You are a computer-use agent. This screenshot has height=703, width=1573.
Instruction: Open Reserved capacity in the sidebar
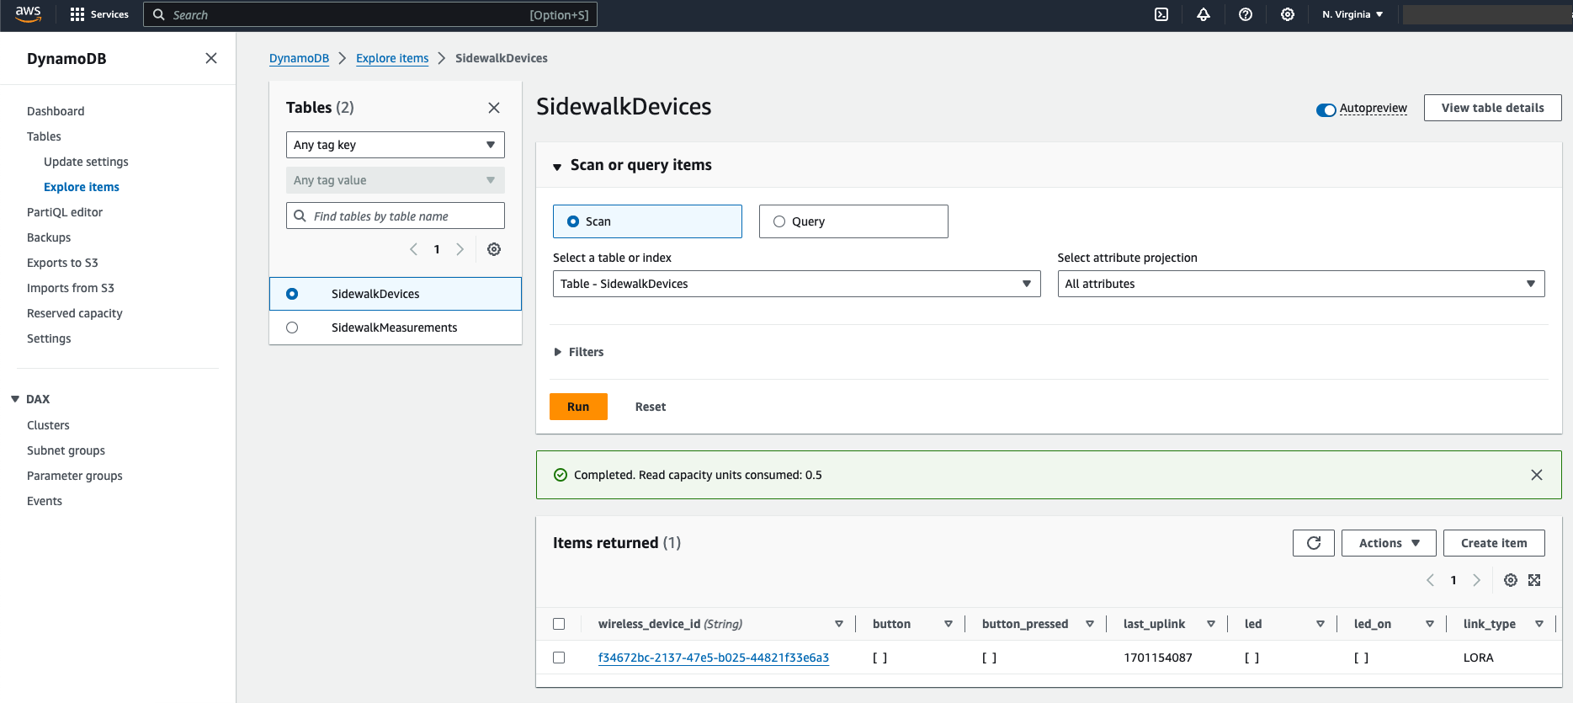[x=75, y=313]
